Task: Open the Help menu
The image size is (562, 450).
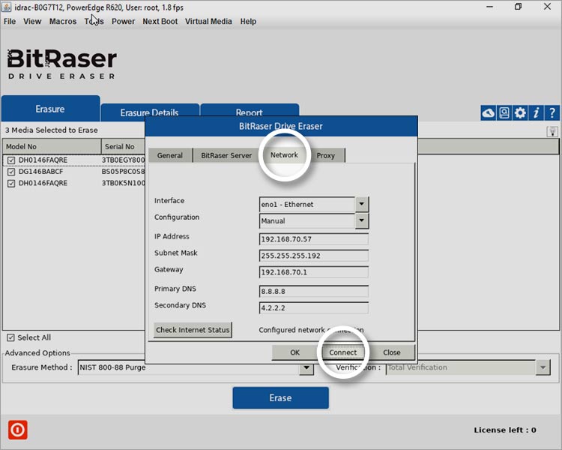Action: pyautogui.click(x=248, y=22)
